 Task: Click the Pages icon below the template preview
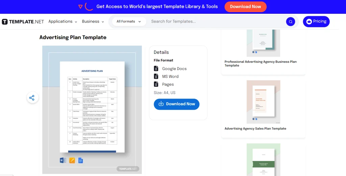[72, 160]
